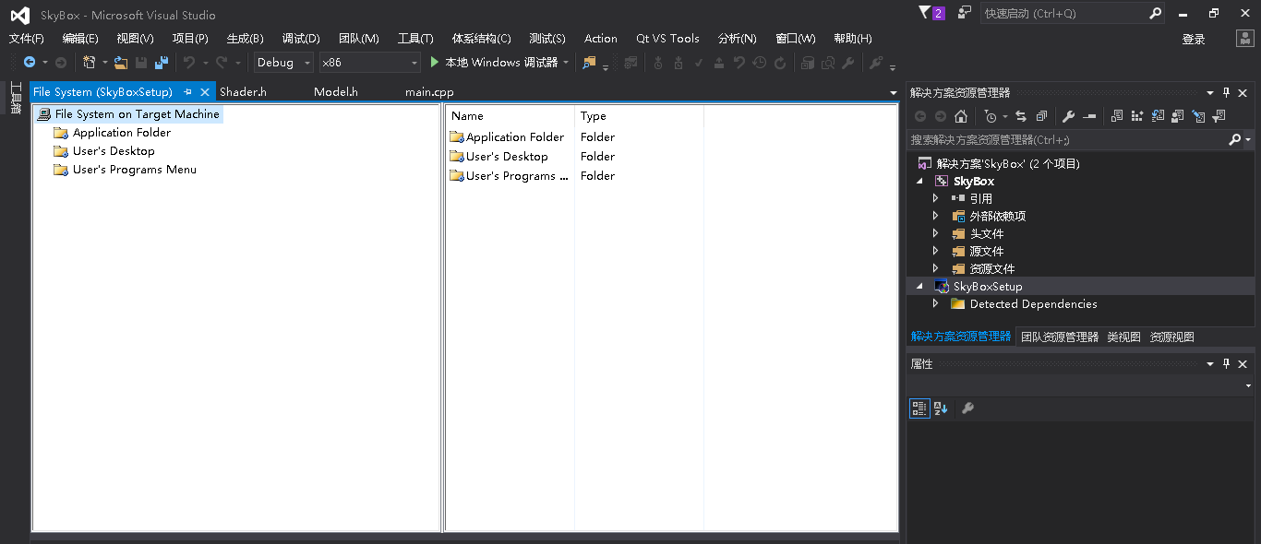Open the 生成(B) menu

[x=245, y=39]
